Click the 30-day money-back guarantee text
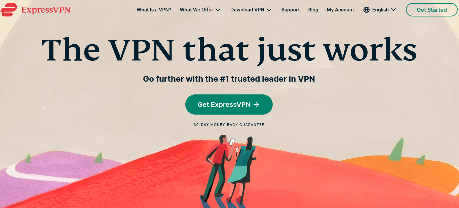The image size is (459, 208). [229, 125]
